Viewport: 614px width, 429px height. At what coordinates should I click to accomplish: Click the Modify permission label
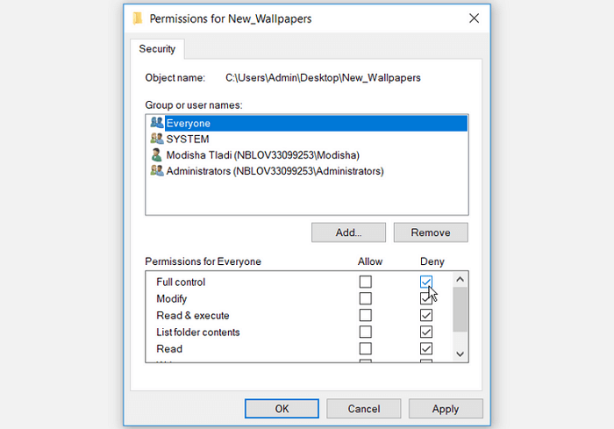172,299
